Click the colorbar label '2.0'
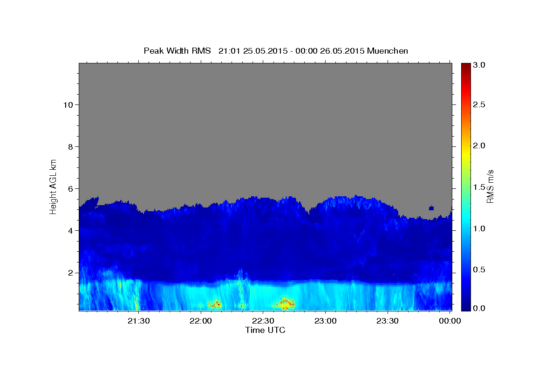Screen dimensions: 559x373 pos(479,145)
